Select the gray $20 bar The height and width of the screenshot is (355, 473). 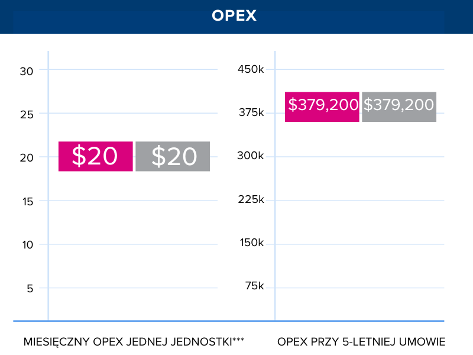pos(173,156)
